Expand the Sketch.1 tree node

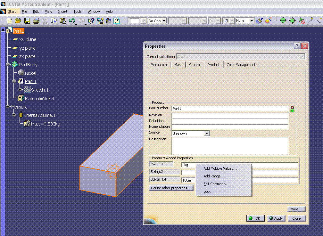pos(20,89)
